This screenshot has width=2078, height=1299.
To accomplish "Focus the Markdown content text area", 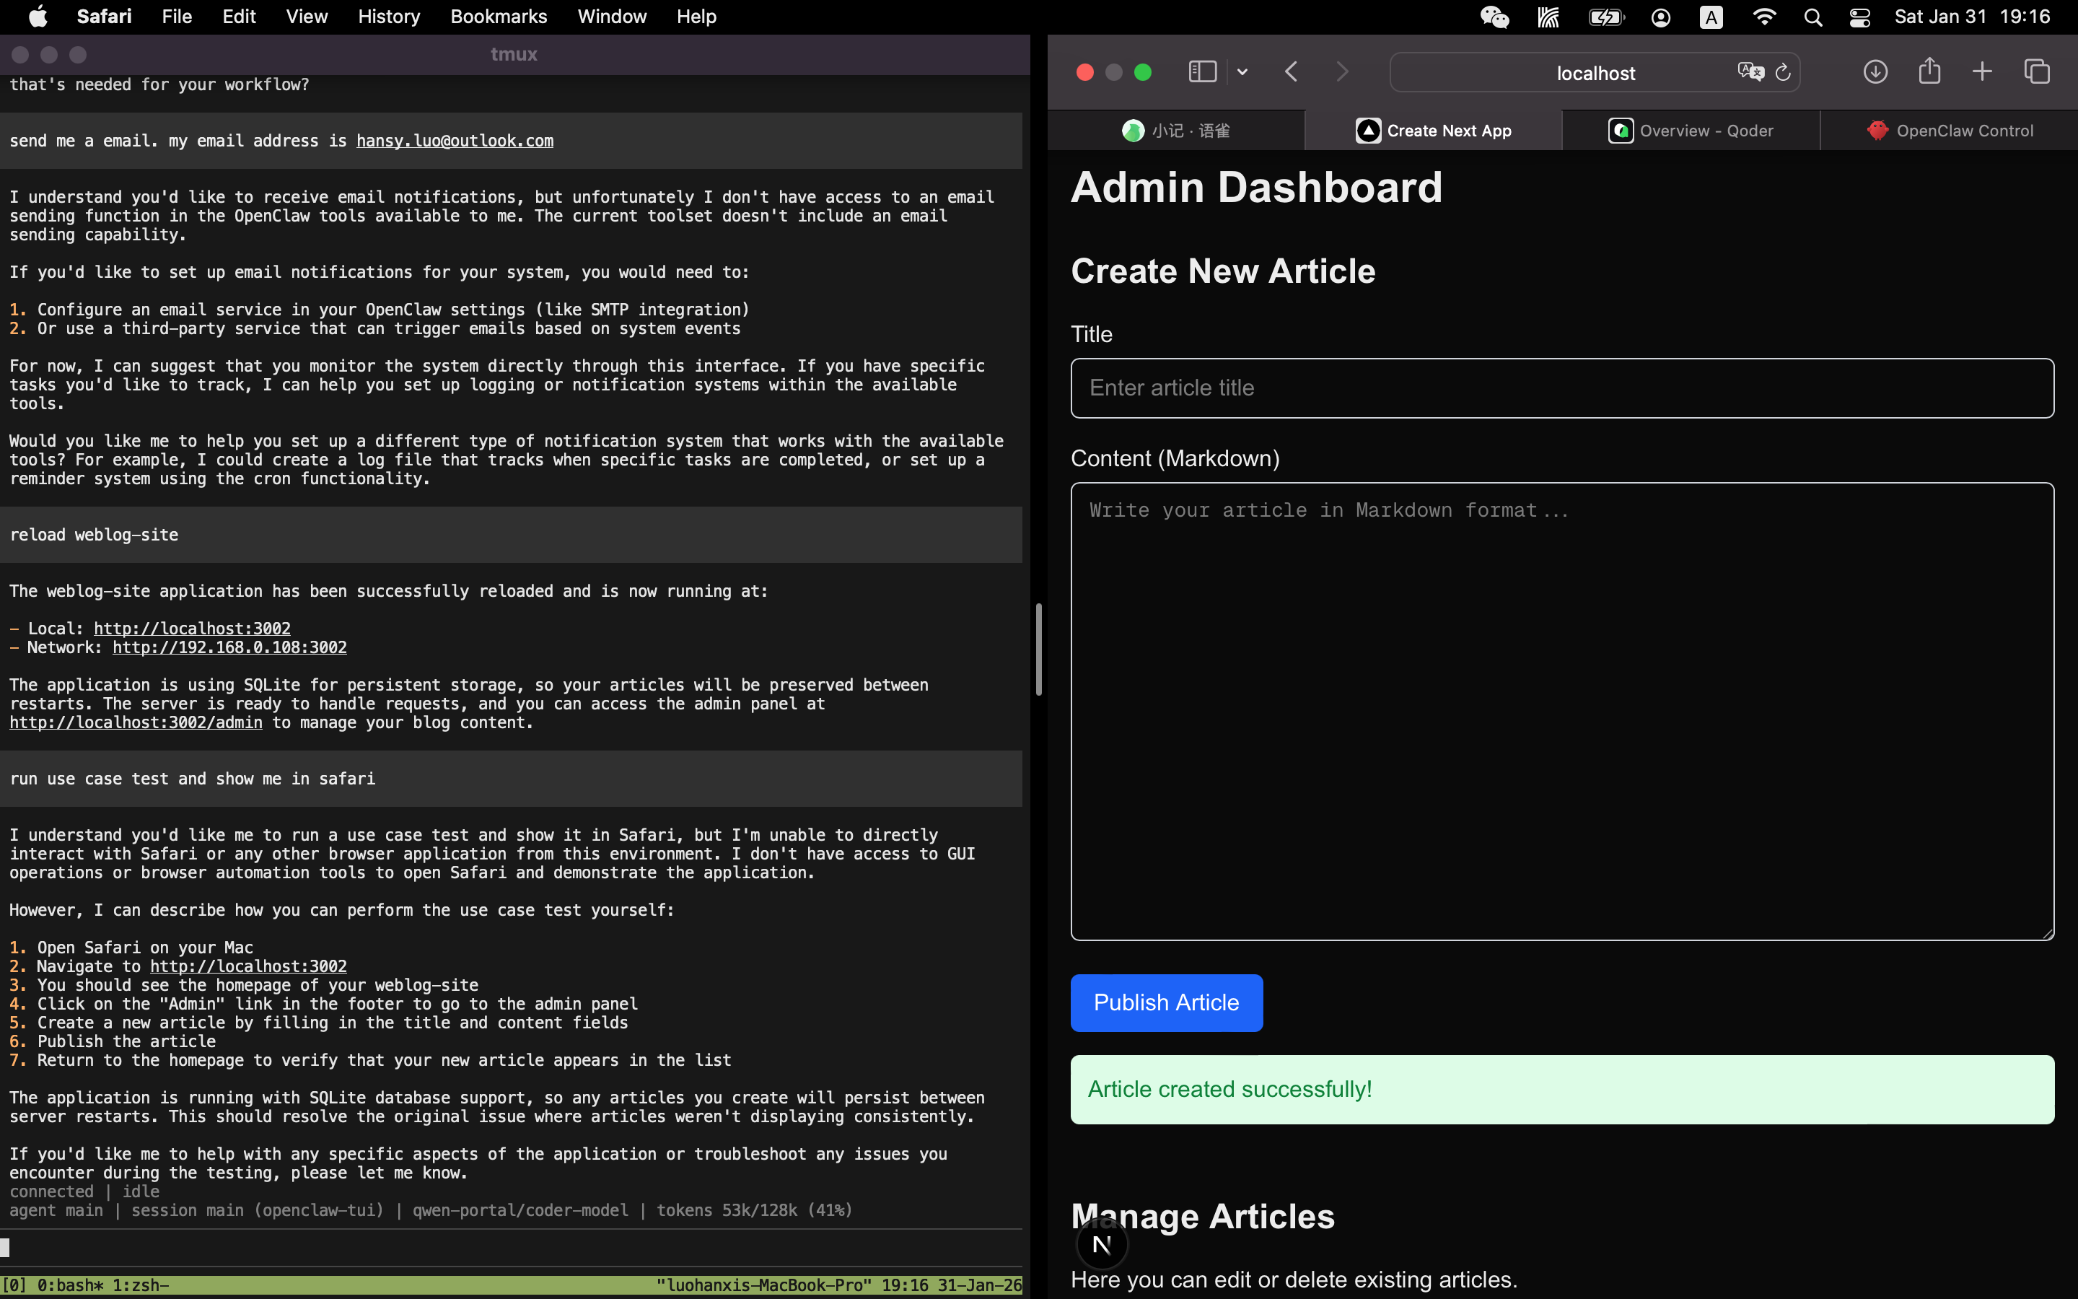I will tap(1561, 712).
